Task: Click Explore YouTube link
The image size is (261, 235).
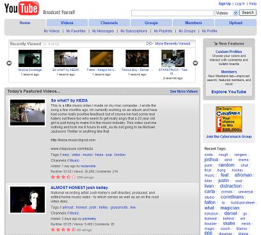Action: (229, 92)
